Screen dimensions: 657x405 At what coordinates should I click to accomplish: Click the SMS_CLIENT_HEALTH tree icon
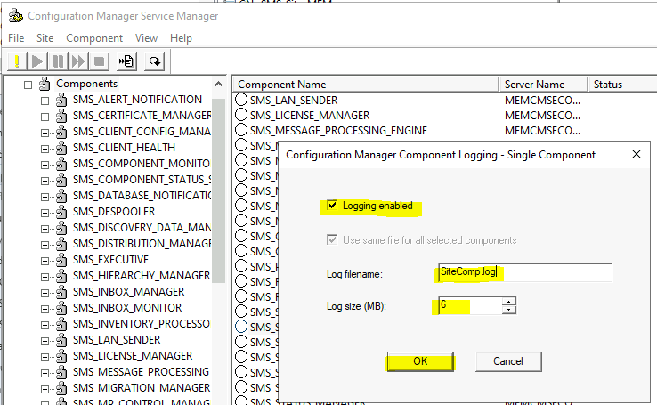coord(61,148)
